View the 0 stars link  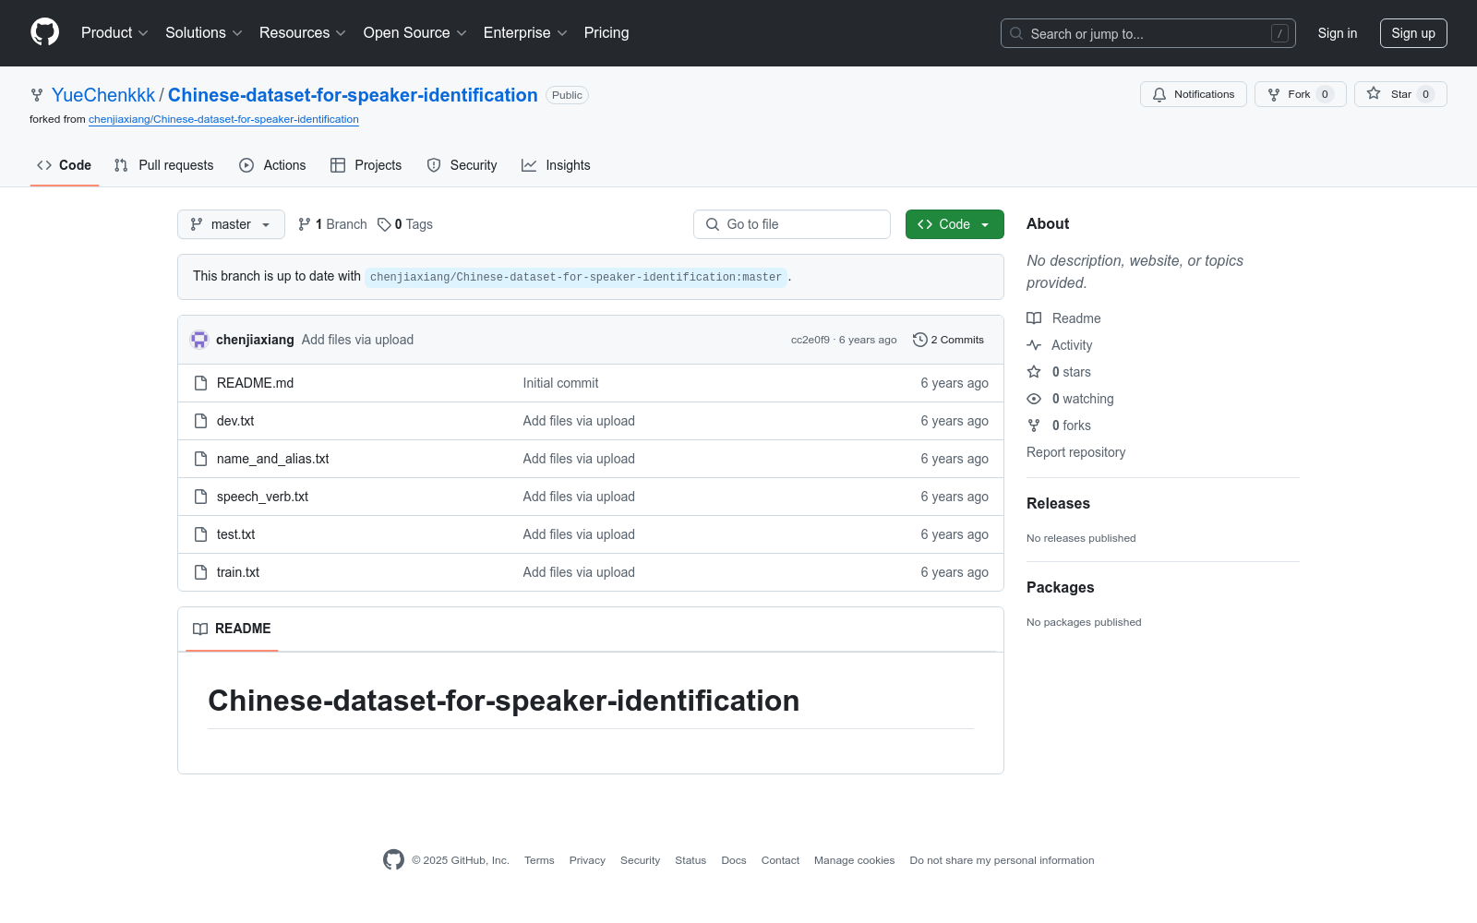point(1059,372)
